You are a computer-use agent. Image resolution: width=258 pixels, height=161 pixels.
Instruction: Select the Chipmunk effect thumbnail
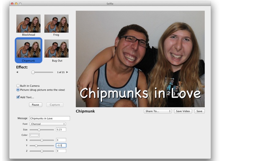[28, 49]
